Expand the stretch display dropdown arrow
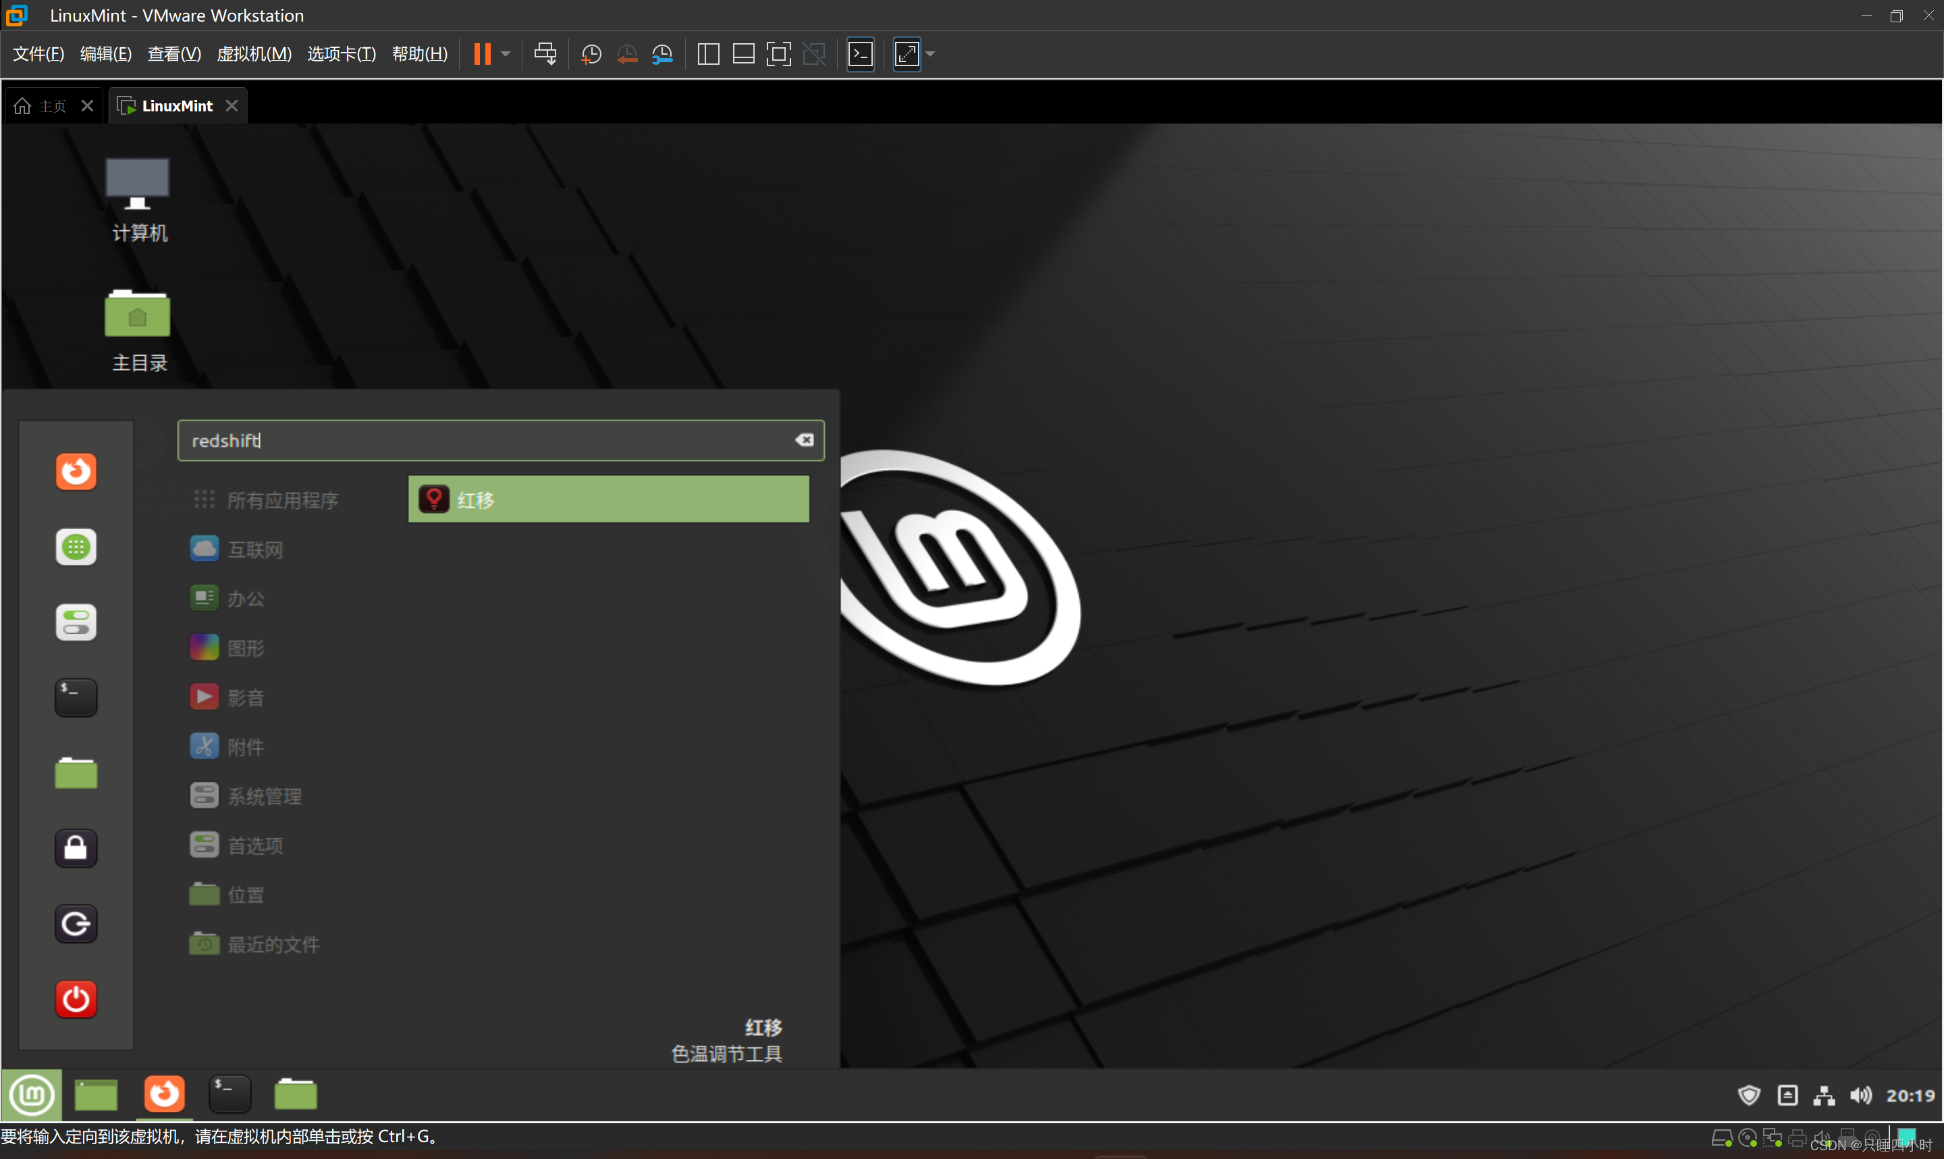 [930, 54]
